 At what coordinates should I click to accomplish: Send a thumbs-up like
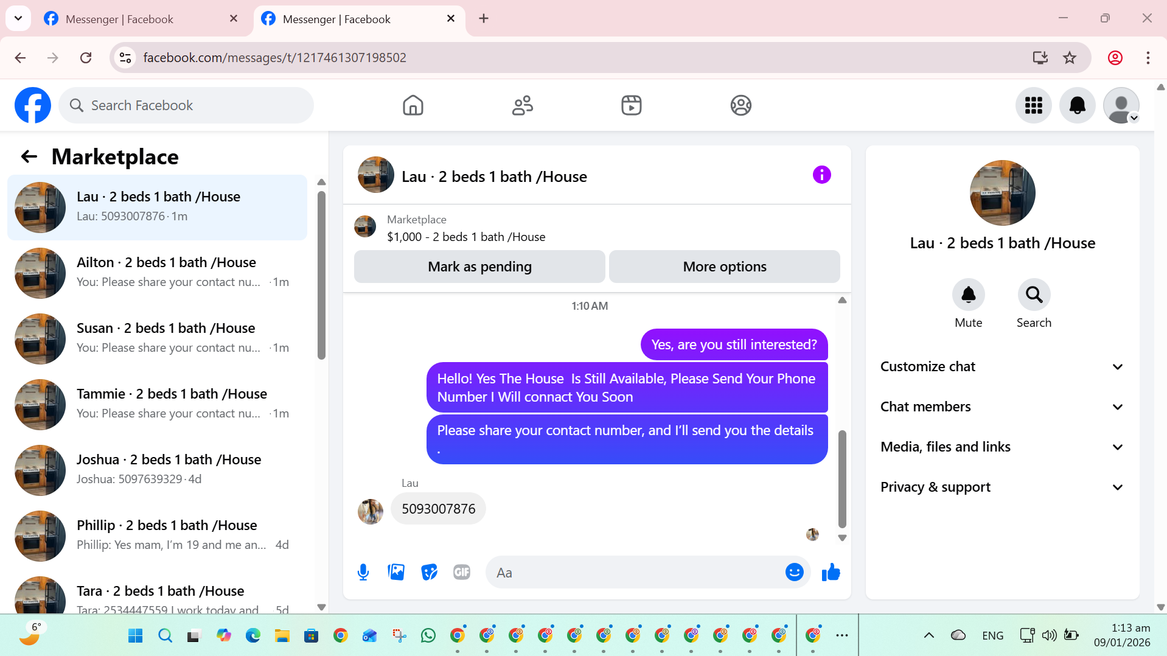831,572
